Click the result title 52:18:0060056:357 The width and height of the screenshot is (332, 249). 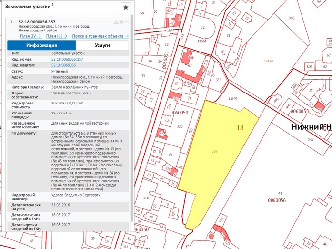tap(37, 22)
